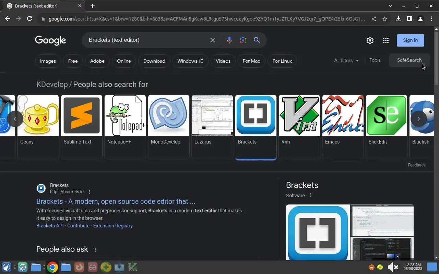
Task: Open the Sublime Text carousel card
Action: pos(82,127)
